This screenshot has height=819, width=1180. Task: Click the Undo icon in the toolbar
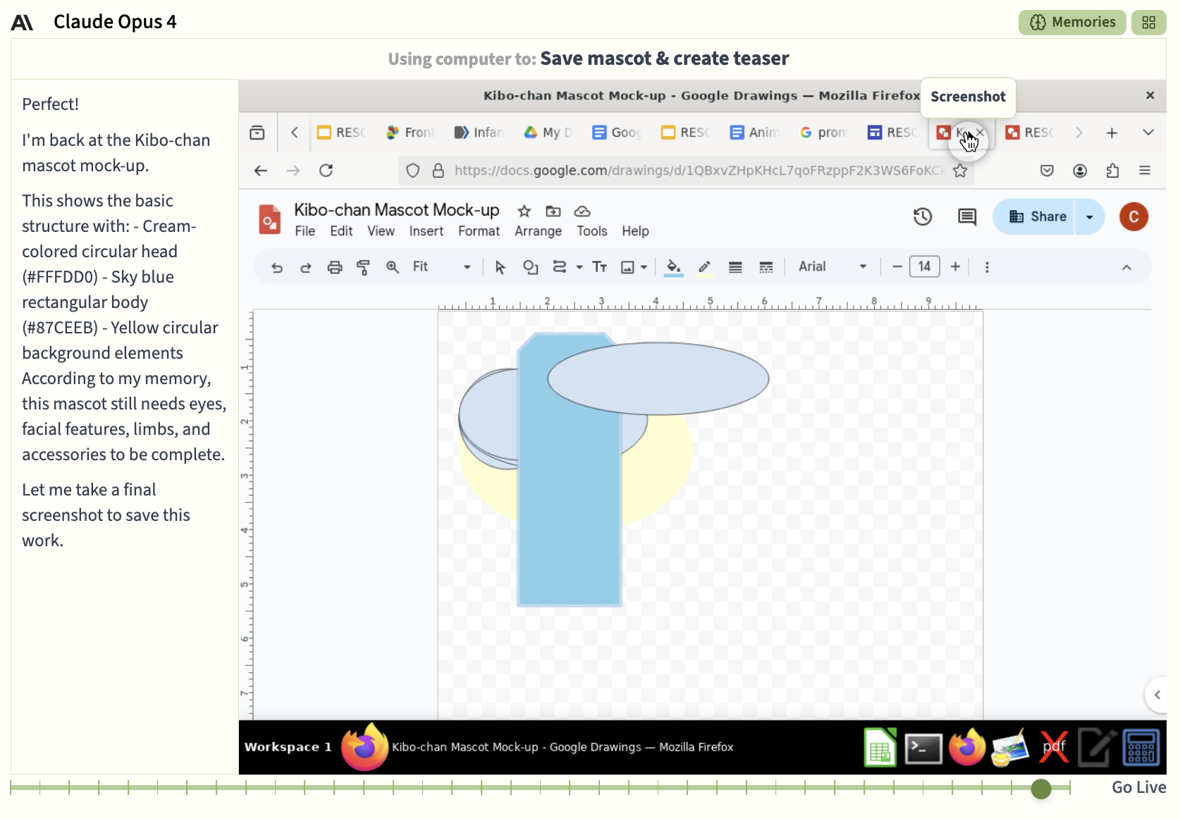point(277,267)
